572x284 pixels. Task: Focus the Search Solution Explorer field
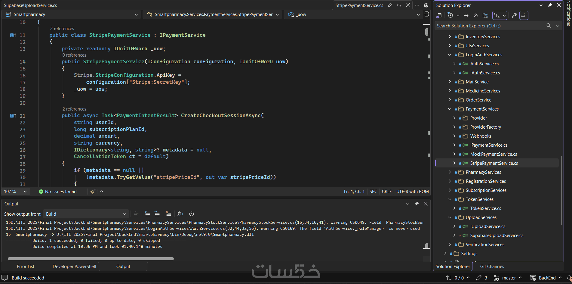[490, 26]
